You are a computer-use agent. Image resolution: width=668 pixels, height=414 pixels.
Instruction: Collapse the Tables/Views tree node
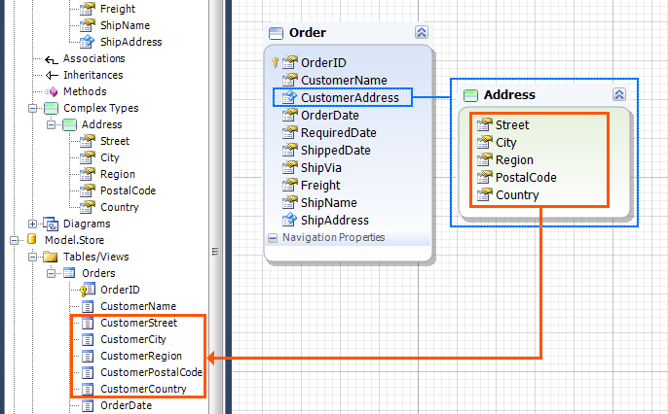[32, 258]
